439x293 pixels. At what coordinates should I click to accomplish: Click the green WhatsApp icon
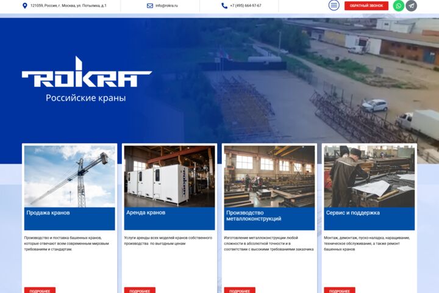[398, 5]
